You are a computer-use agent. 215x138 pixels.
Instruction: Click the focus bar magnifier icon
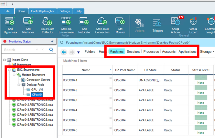click(62, 43)
